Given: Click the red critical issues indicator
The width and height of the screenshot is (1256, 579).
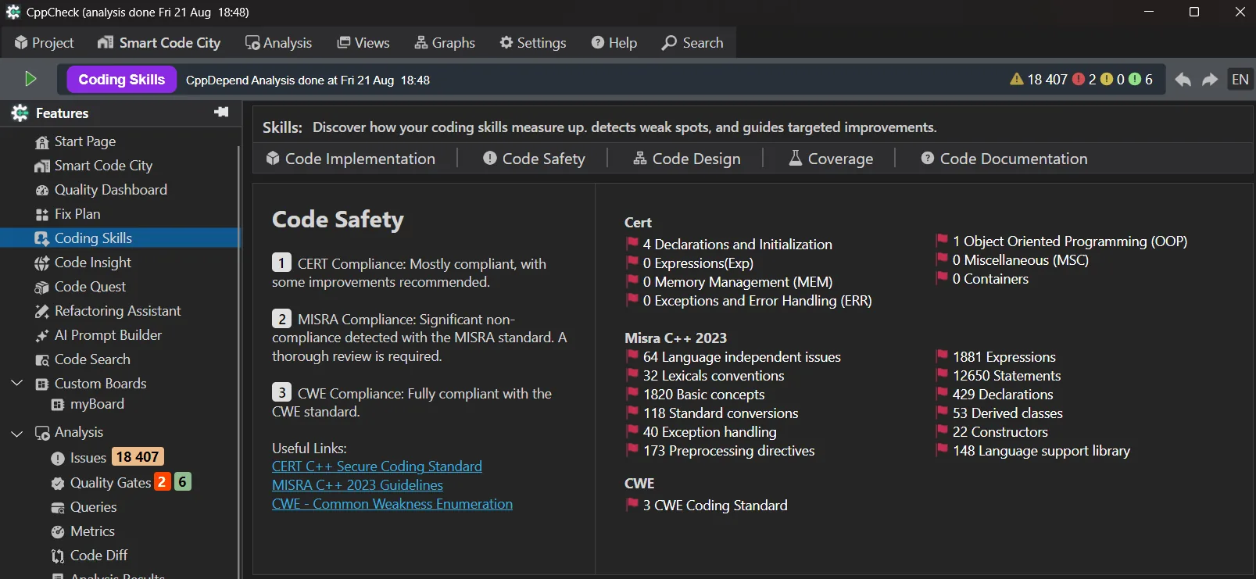Looking at the screenshot, I should [x=1084, y=79].
